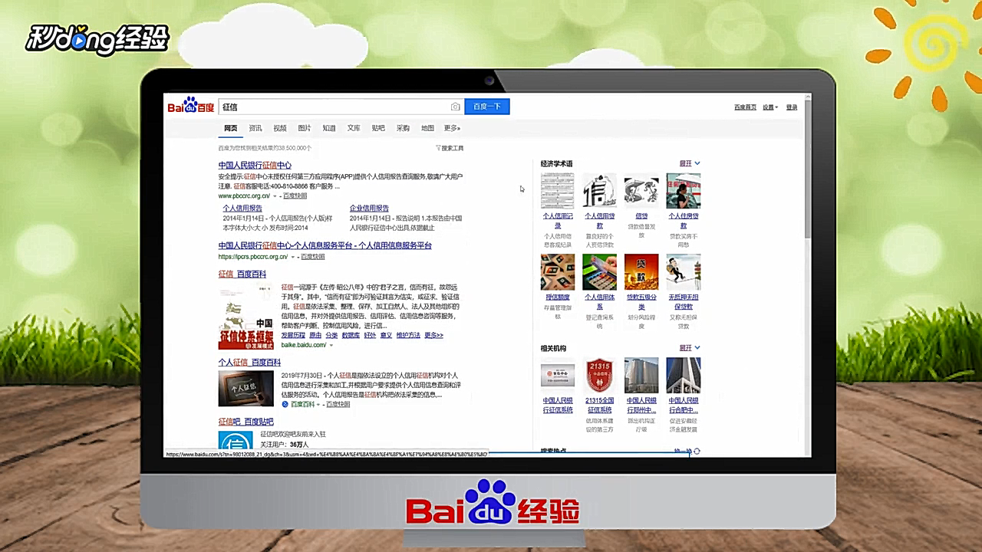The width and height of the screenshot is (982, 552).
Task: Click the 百度百科 source paw icon
Action: pyautogui.click(x=285, y=404)
